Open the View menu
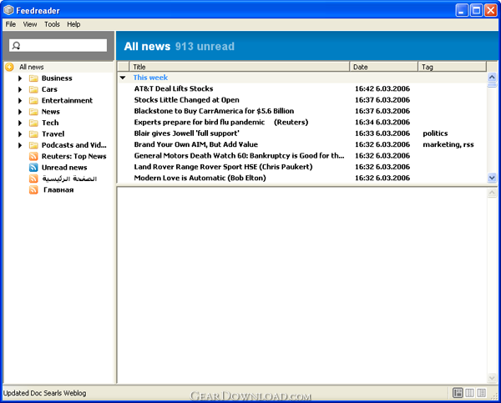501x403 pixels. (30, 24)
